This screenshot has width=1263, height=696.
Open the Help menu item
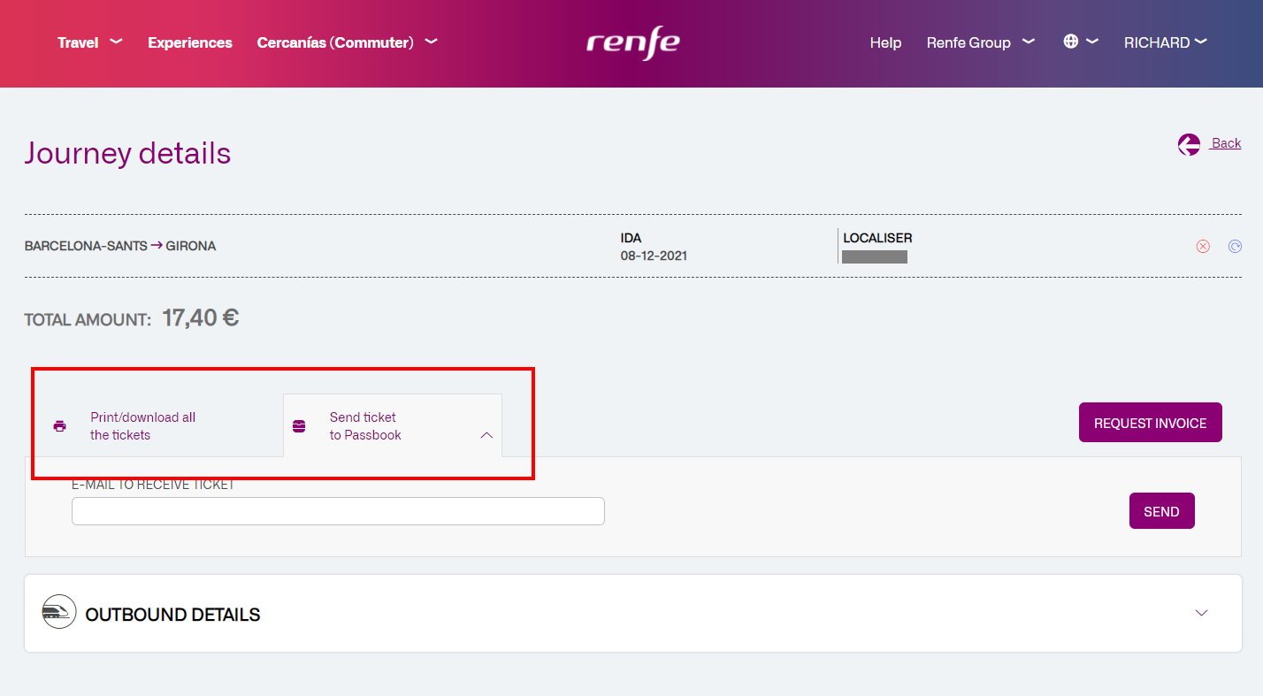click(885, 42)
